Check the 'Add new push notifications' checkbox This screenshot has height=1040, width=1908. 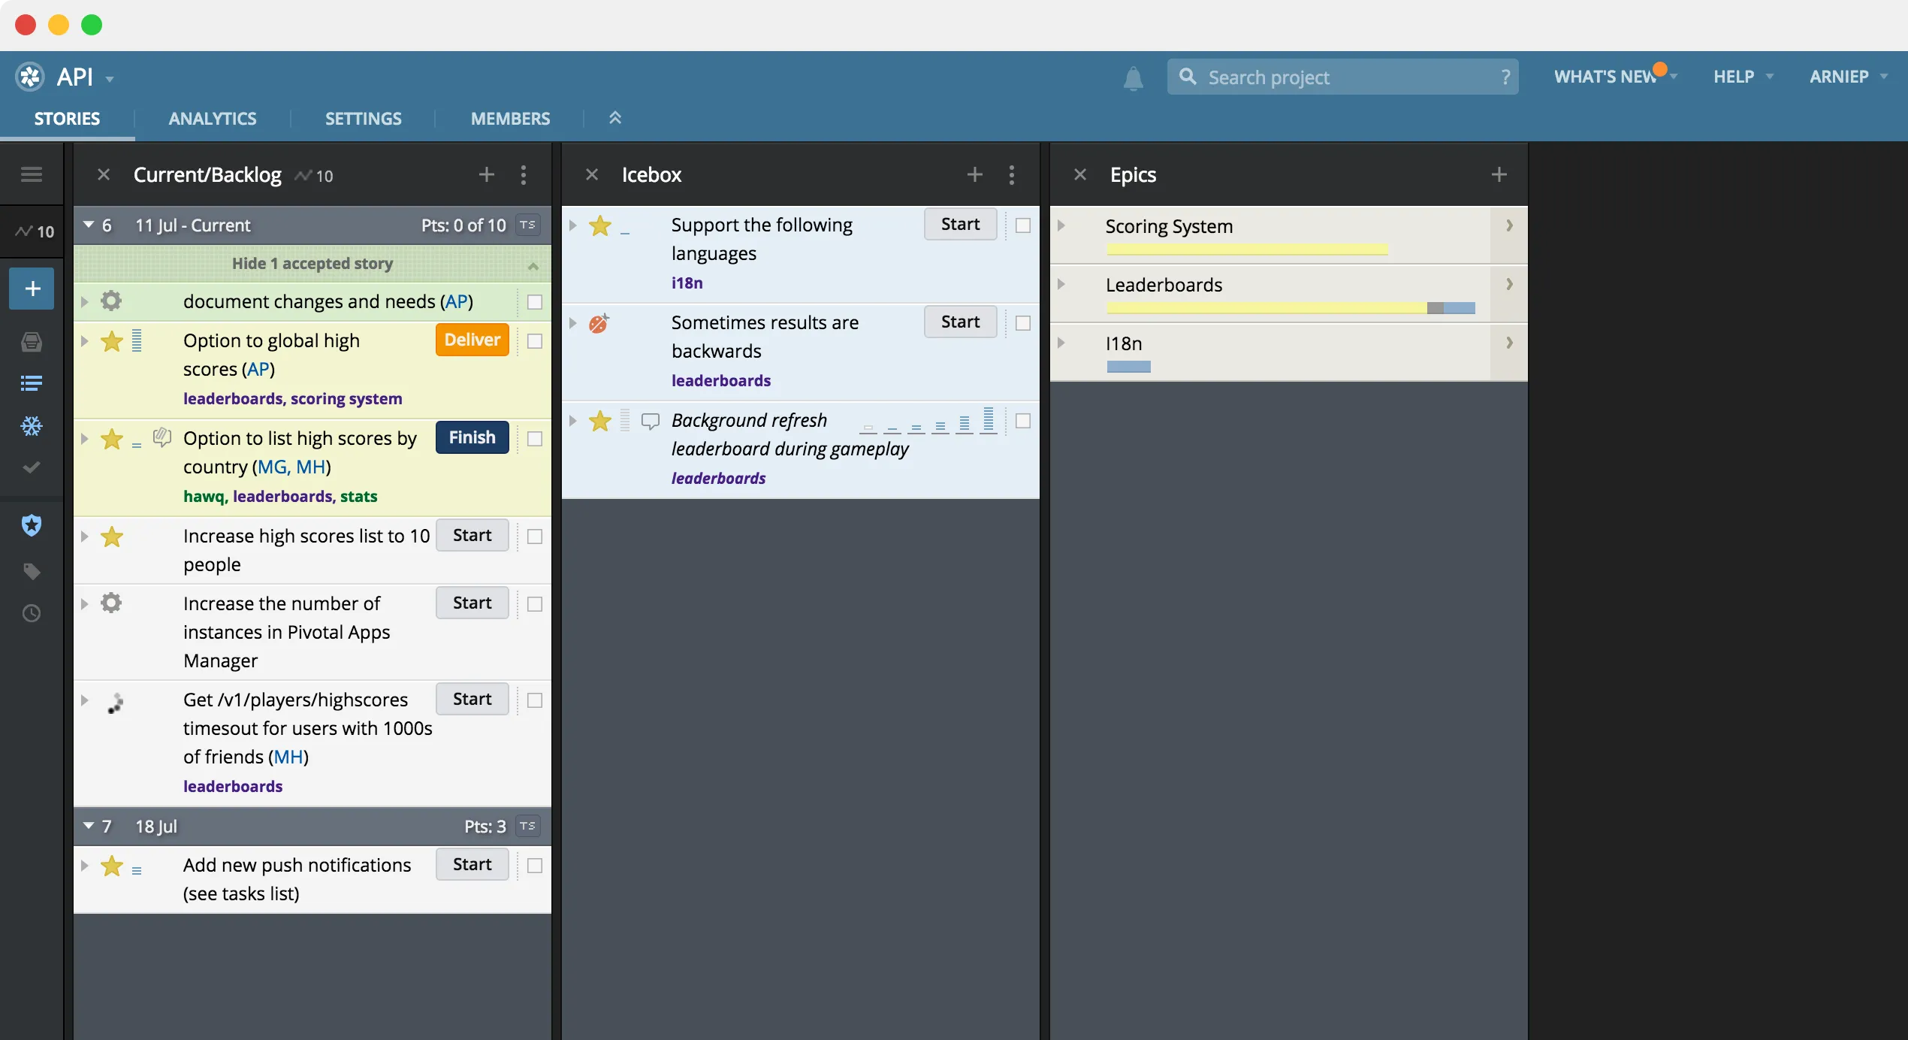[534, 866]
